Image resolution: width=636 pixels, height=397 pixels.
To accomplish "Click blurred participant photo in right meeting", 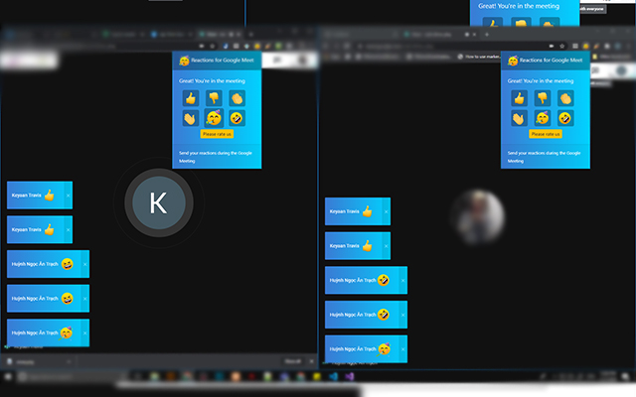I will pyautogui.click(x=475, y=212).
